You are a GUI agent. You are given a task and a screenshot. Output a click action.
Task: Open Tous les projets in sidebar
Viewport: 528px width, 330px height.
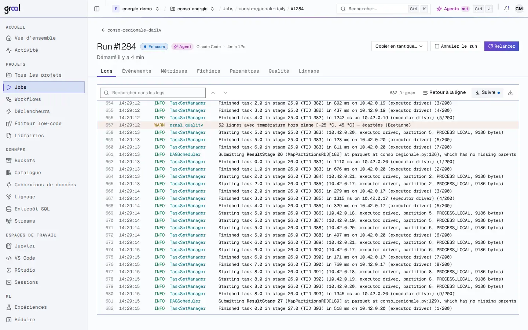(x=44, y=75)
